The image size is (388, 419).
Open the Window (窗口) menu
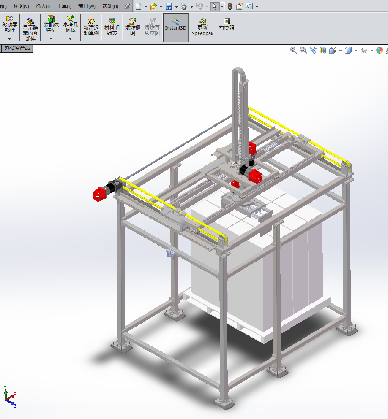click(87, 6)
